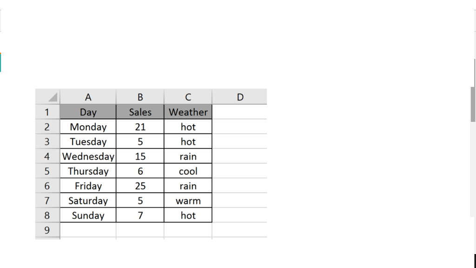Screen dimensions: 476x268
Task: Select column header D
Action: coord(240,97)
